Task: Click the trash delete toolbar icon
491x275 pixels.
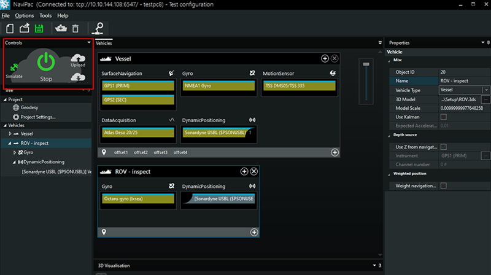Action: [75, 28]
